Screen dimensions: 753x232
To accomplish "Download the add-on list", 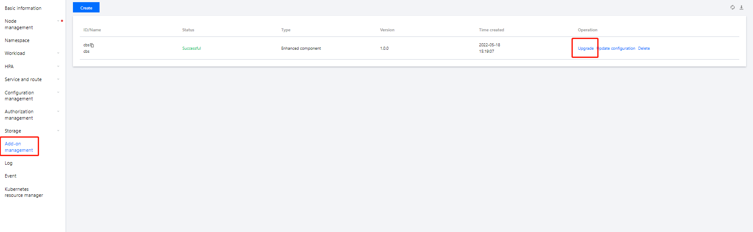I will pos(741,7).
